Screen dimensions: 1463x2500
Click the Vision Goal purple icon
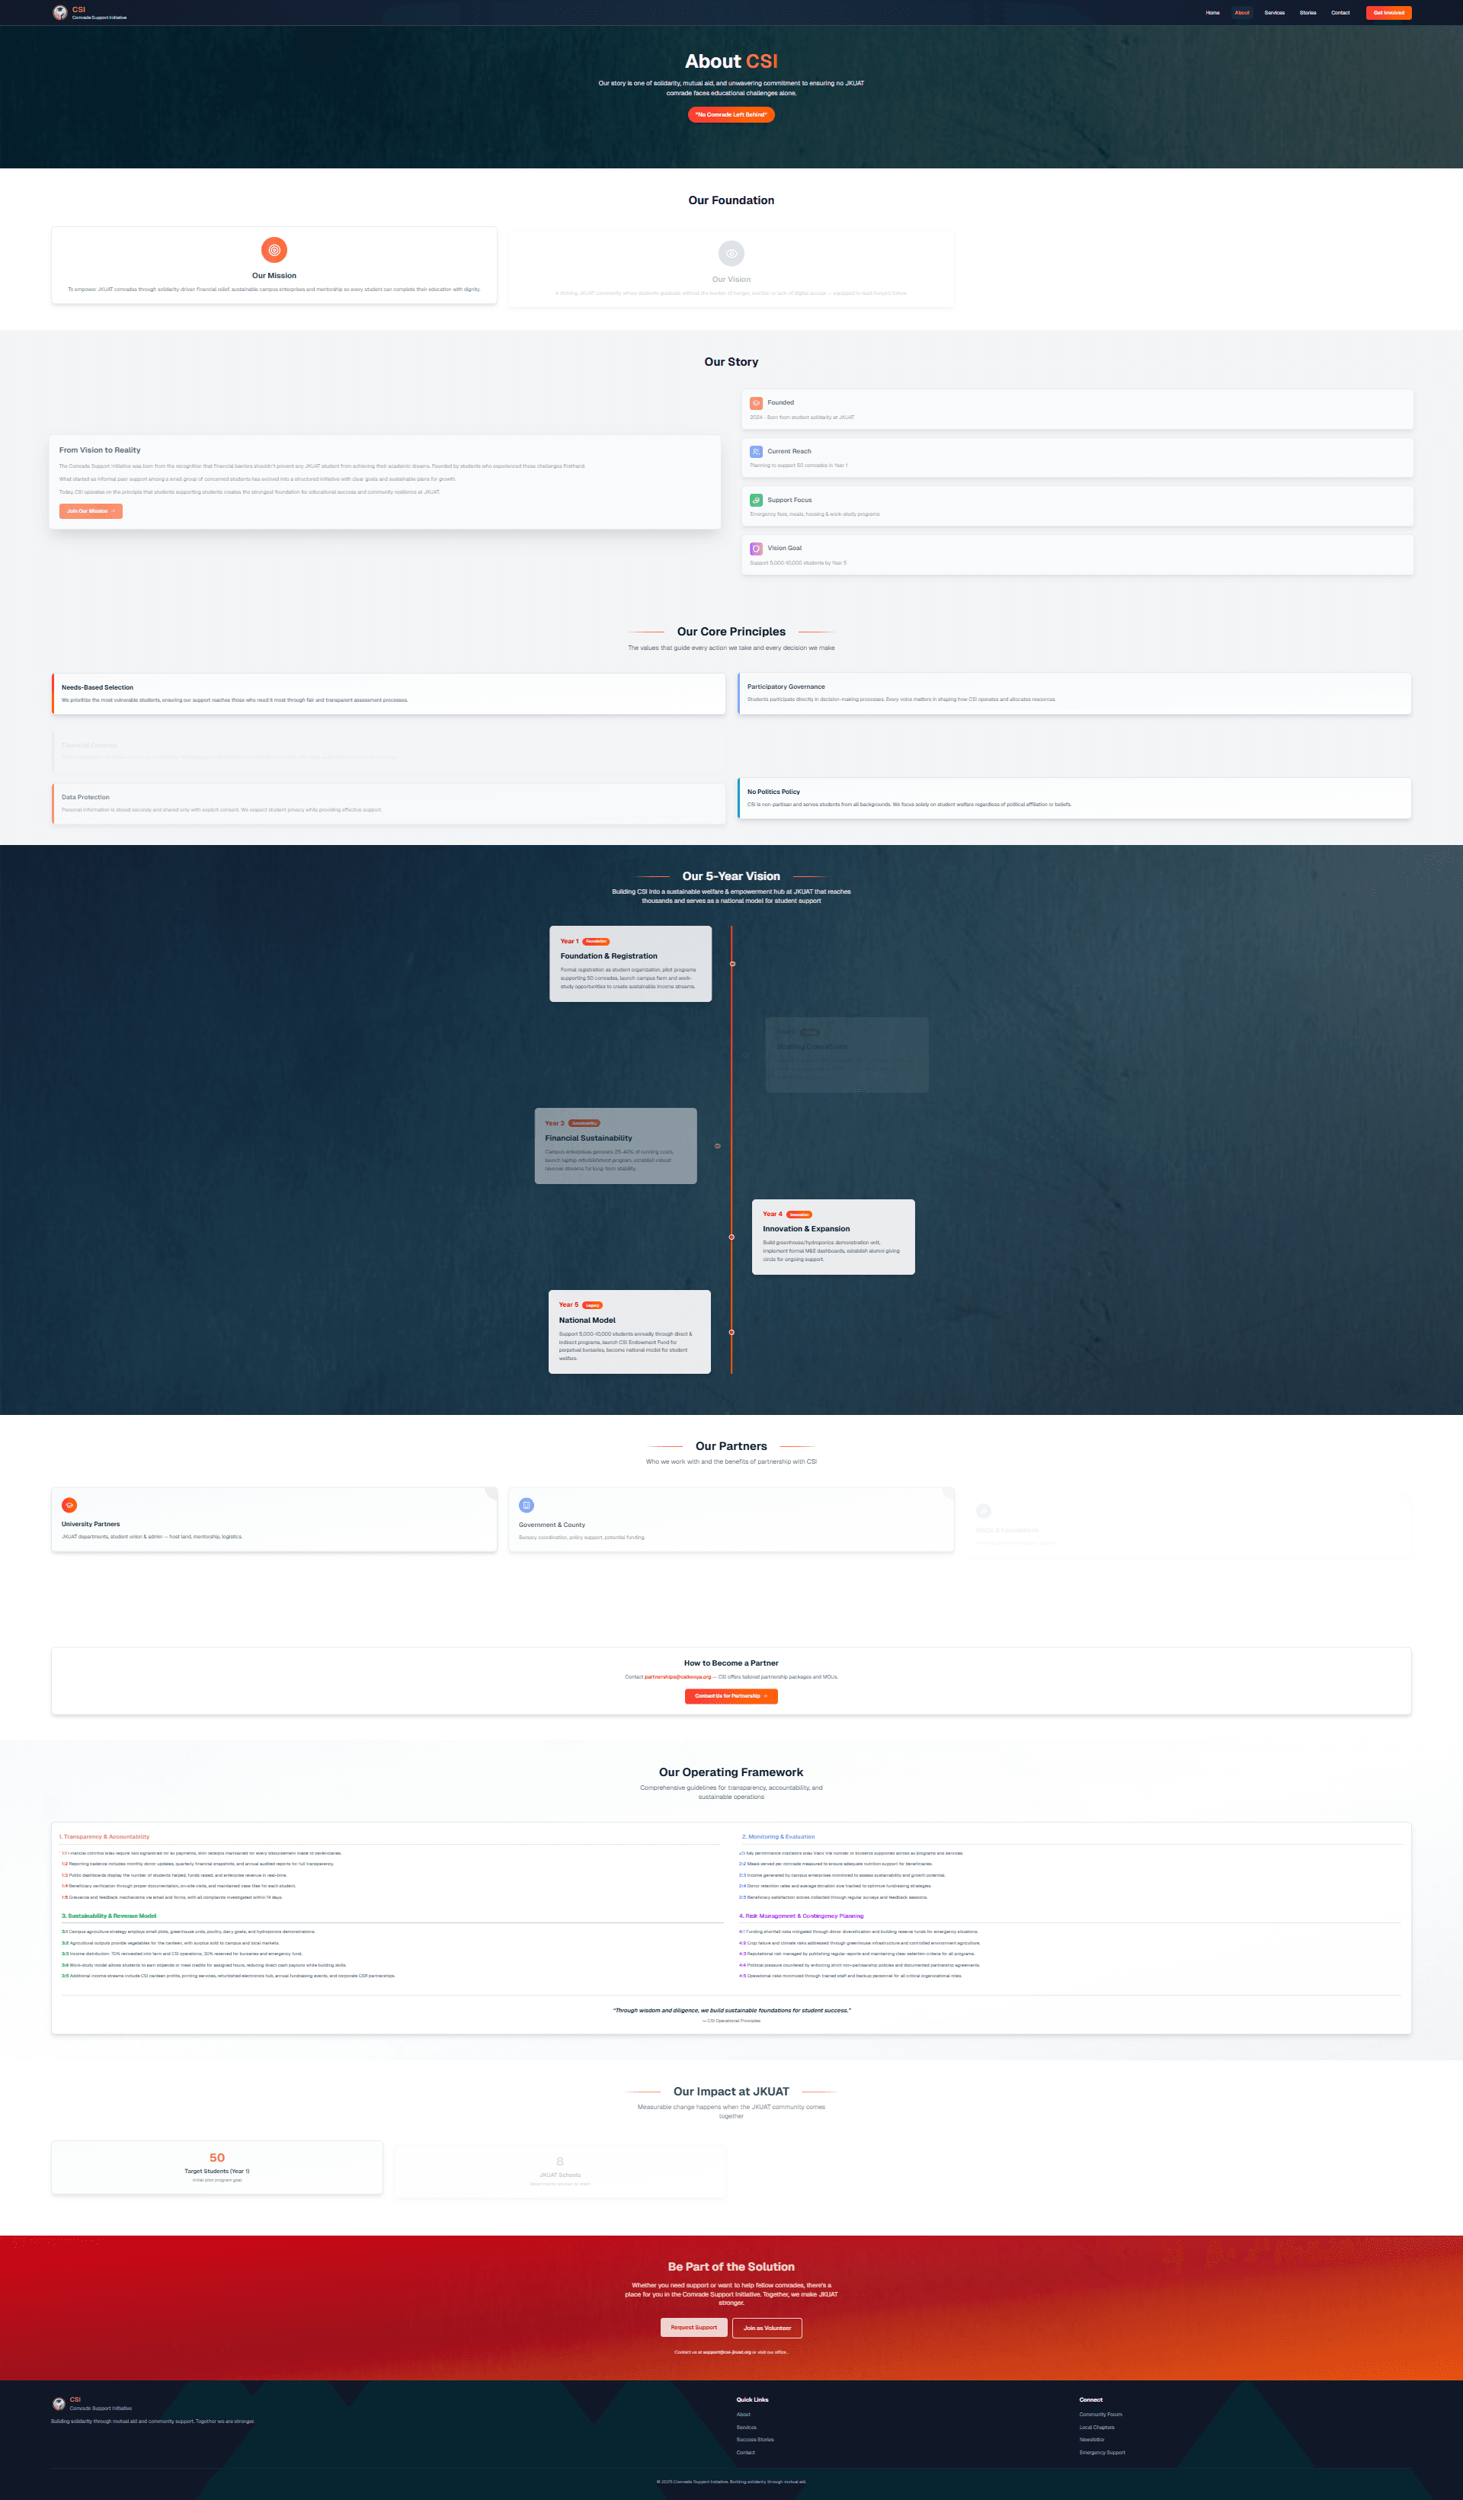point(756,549)
